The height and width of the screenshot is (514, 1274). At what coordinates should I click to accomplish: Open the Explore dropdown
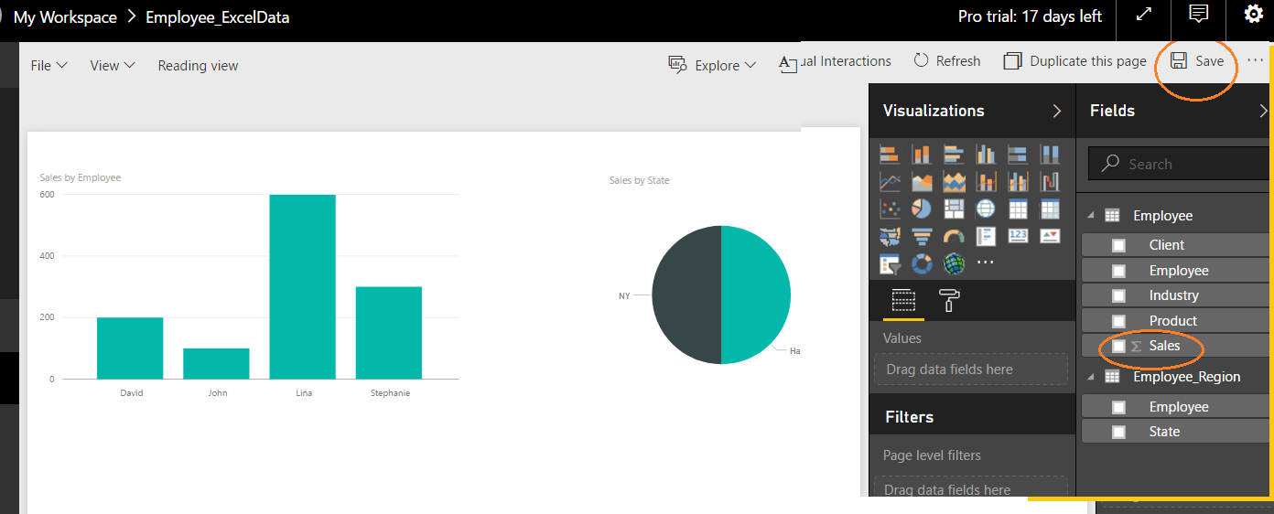(713, 65)
